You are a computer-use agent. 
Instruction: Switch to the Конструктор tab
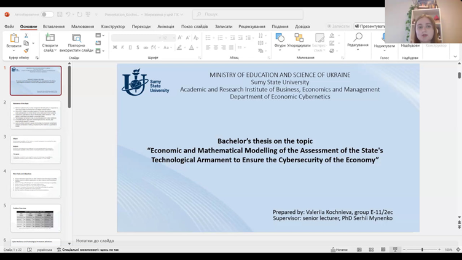[113, 26]
